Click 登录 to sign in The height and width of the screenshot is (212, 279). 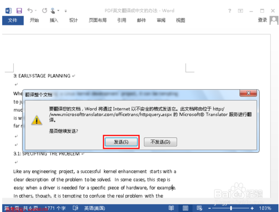click(x=262, y=20)
